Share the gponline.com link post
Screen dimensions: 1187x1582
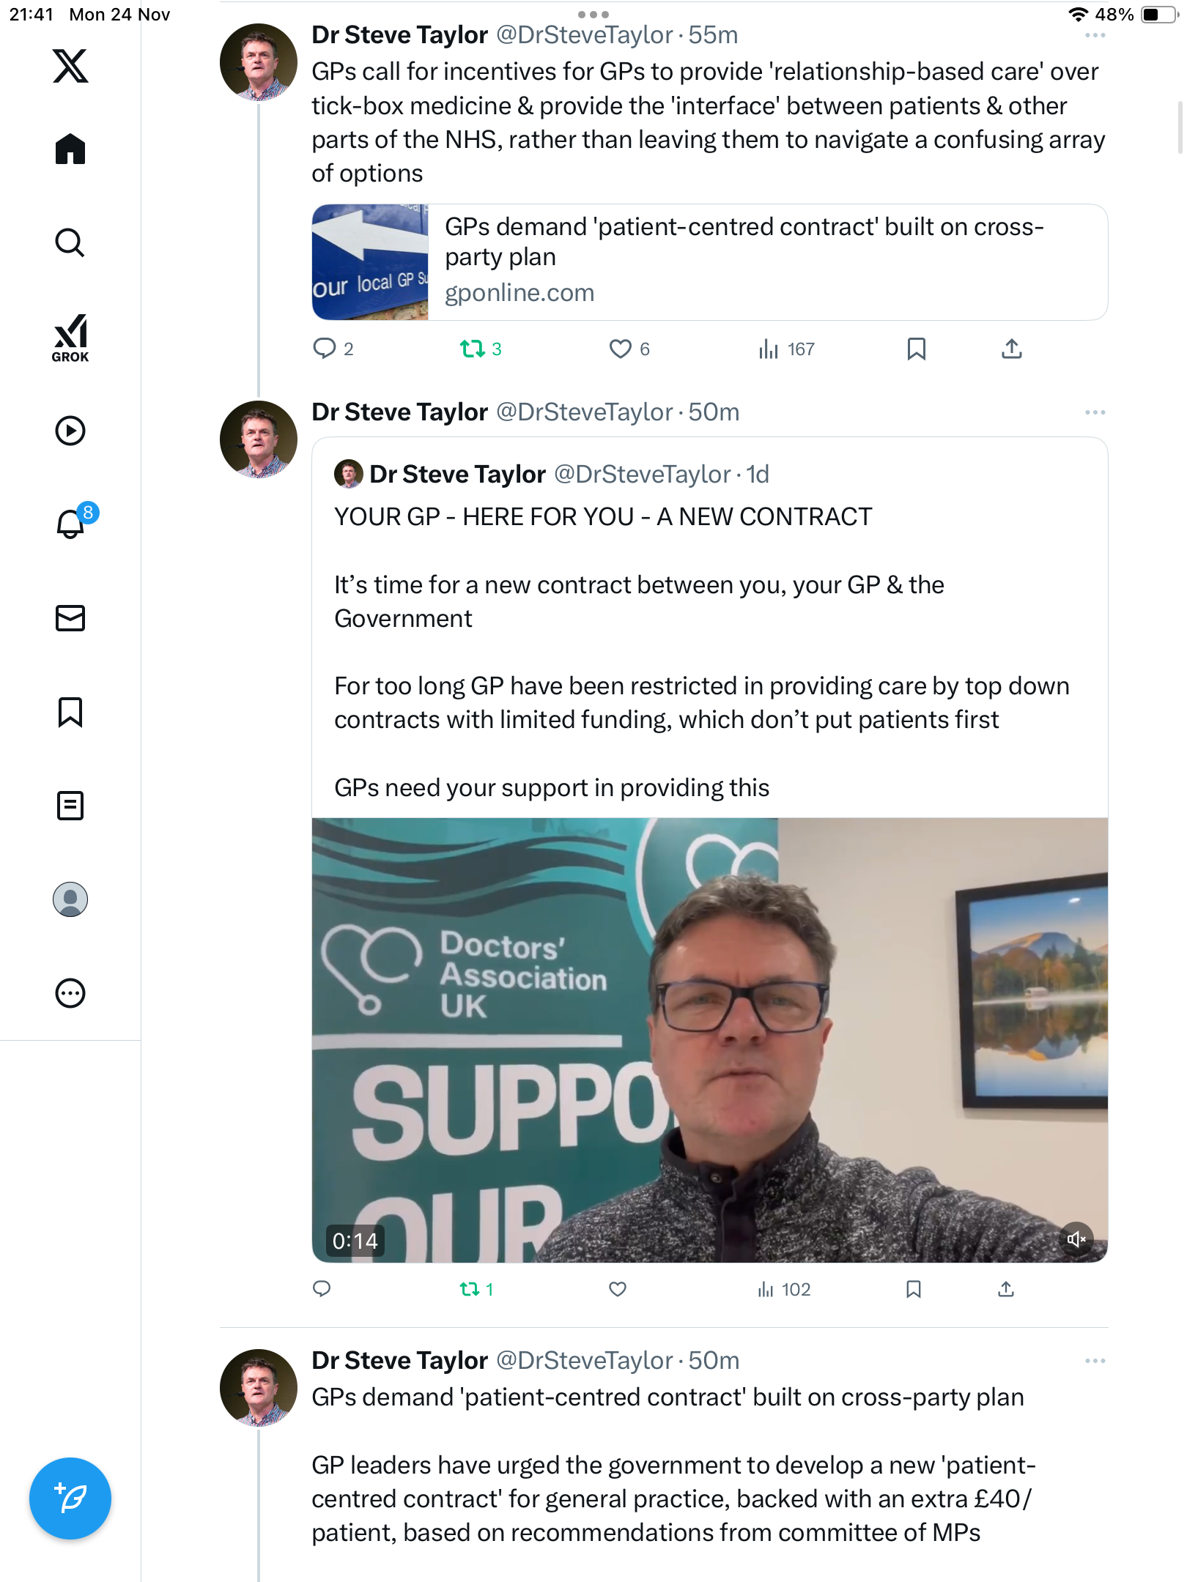click(x=1011, y=349)
